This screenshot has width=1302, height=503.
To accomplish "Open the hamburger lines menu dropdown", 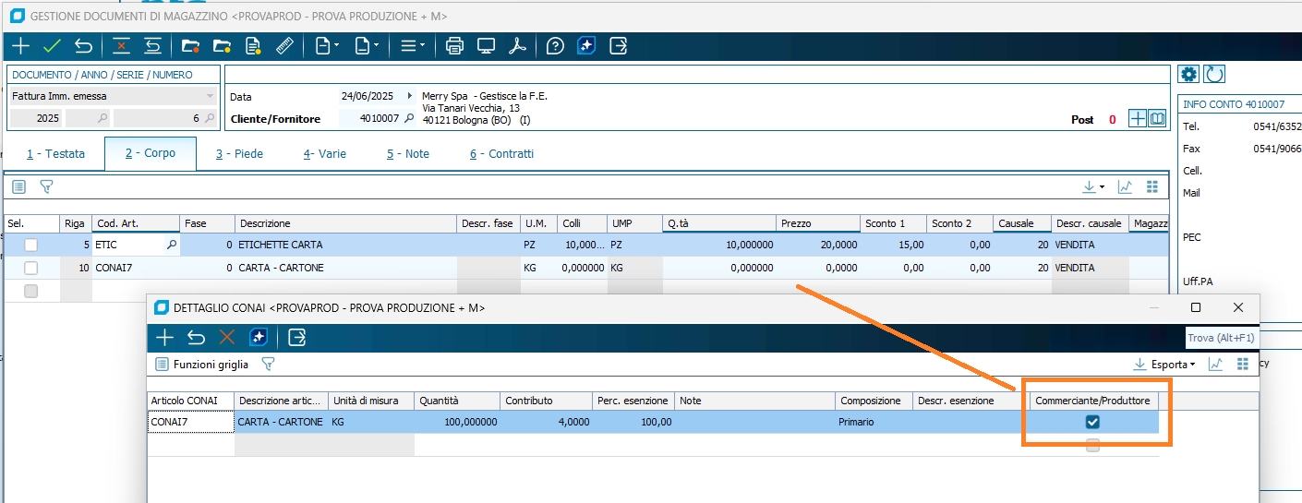I will [412, 45].
